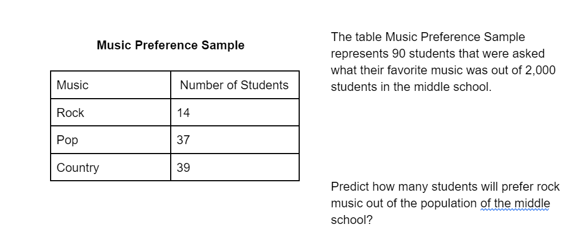The width and height of the screenshot is (580, 250).
Task: Select the Number of Students header cell
Action: [235, 85]
